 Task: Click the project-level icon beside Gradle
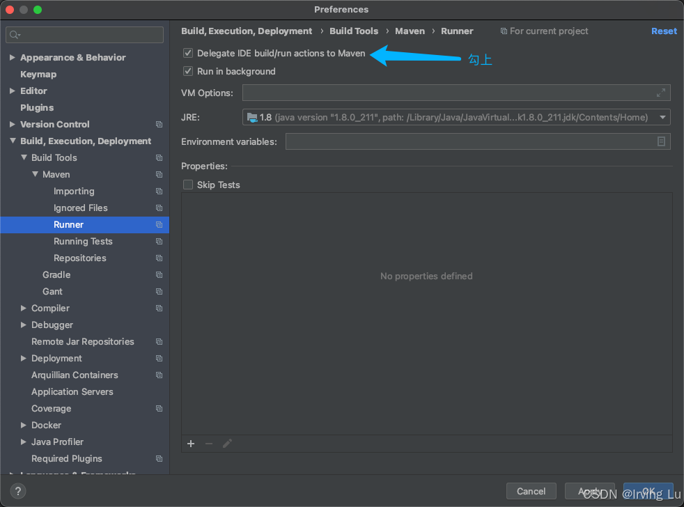click(160, 275)
